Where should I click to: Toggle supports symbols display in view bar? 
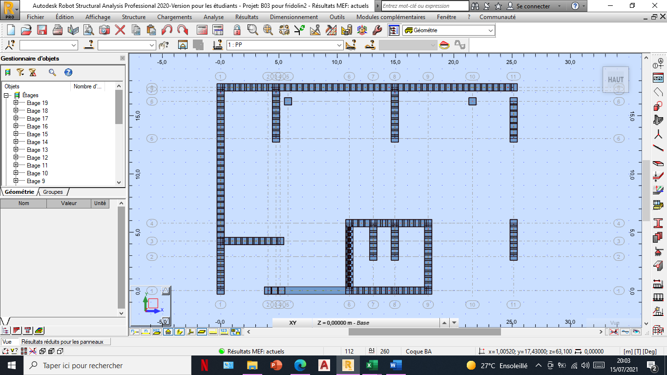168,332
